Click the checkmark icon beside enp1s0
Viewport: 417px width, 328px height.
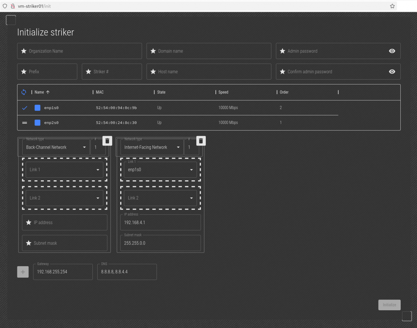tap(25, 108)
